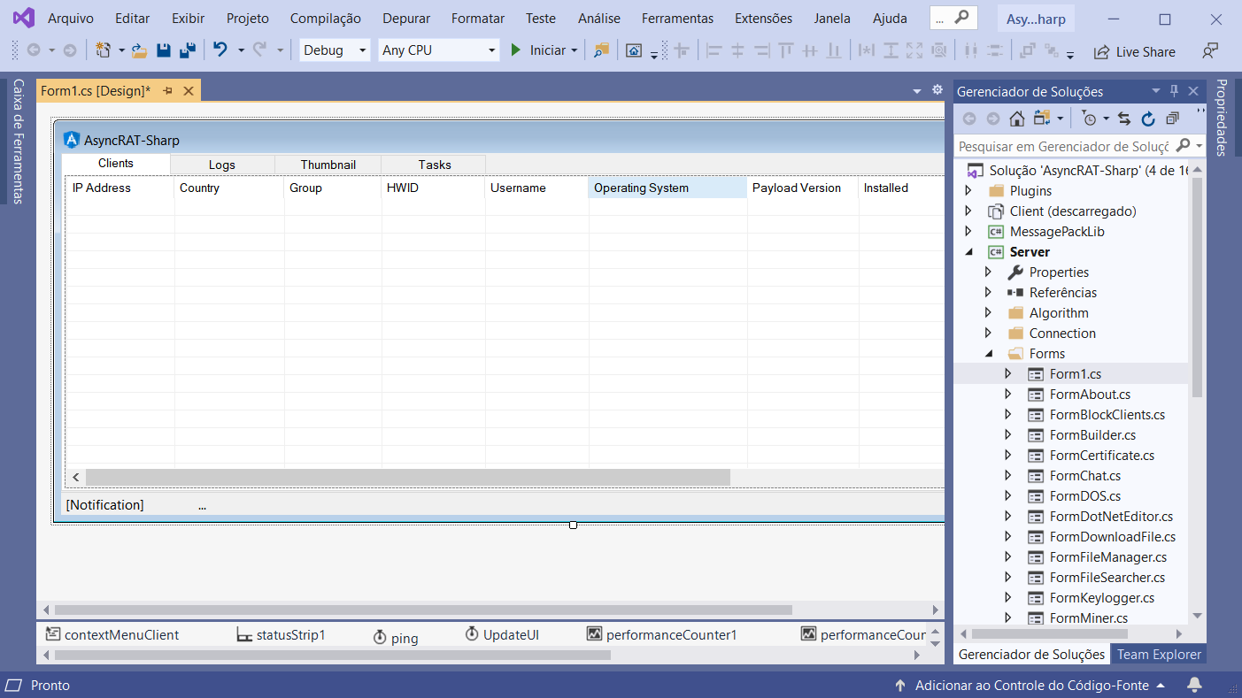Click the Home icon in Solution Explorer

1017,119
